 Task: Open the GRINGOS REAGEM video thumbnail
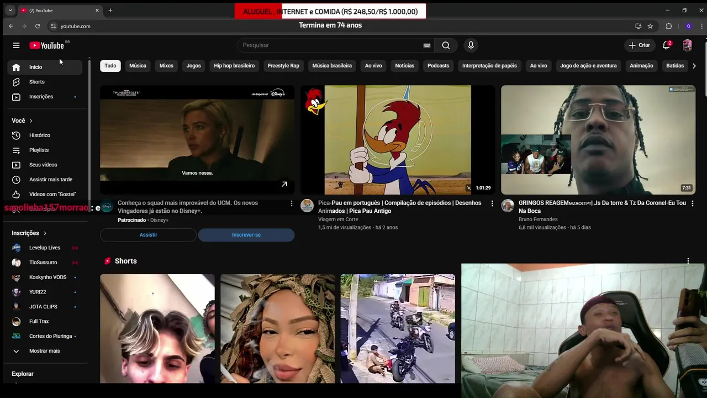(598, 140)
